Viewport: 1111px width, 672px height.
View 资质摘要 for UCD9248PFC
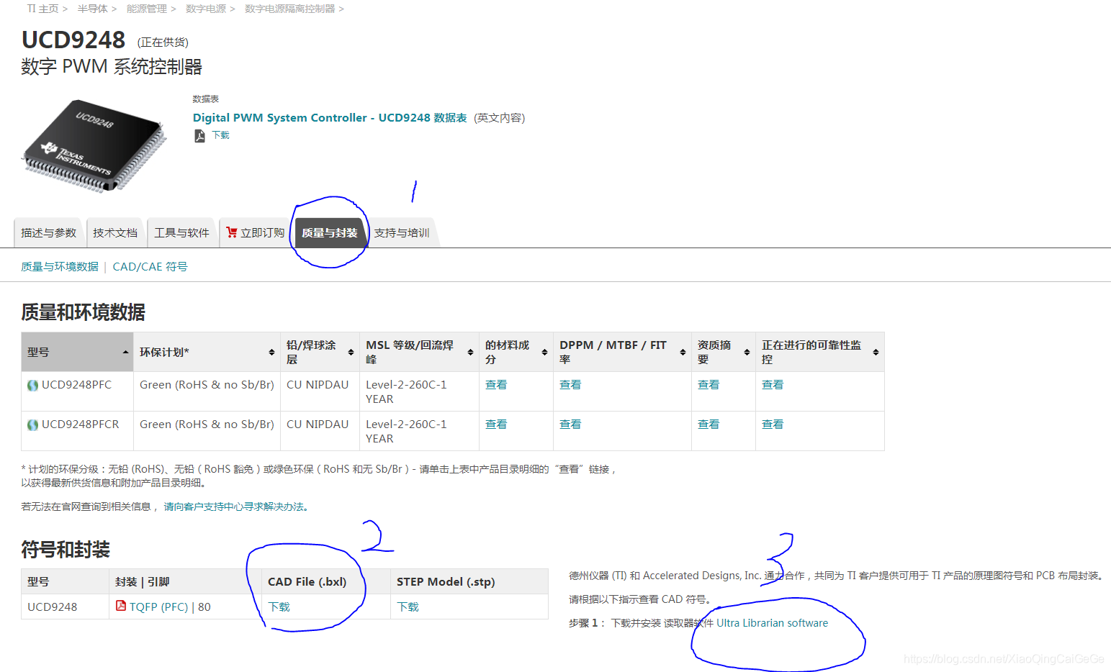[709, 385]
